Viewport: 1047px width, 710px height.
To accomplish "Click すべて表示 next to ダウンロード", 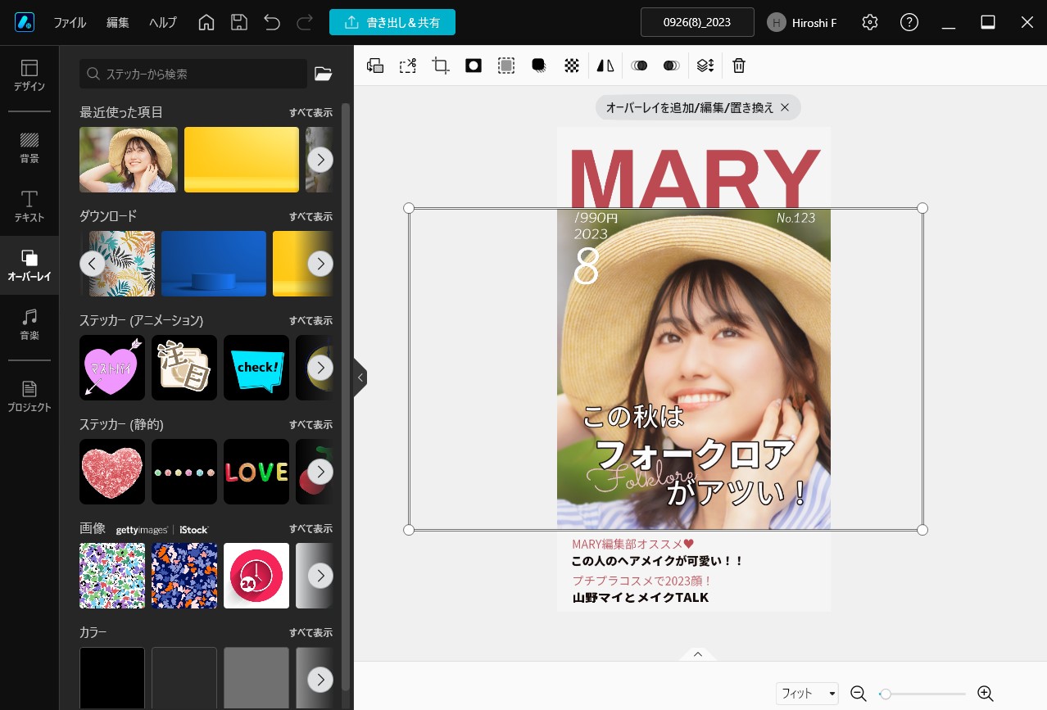I will 310,216.
